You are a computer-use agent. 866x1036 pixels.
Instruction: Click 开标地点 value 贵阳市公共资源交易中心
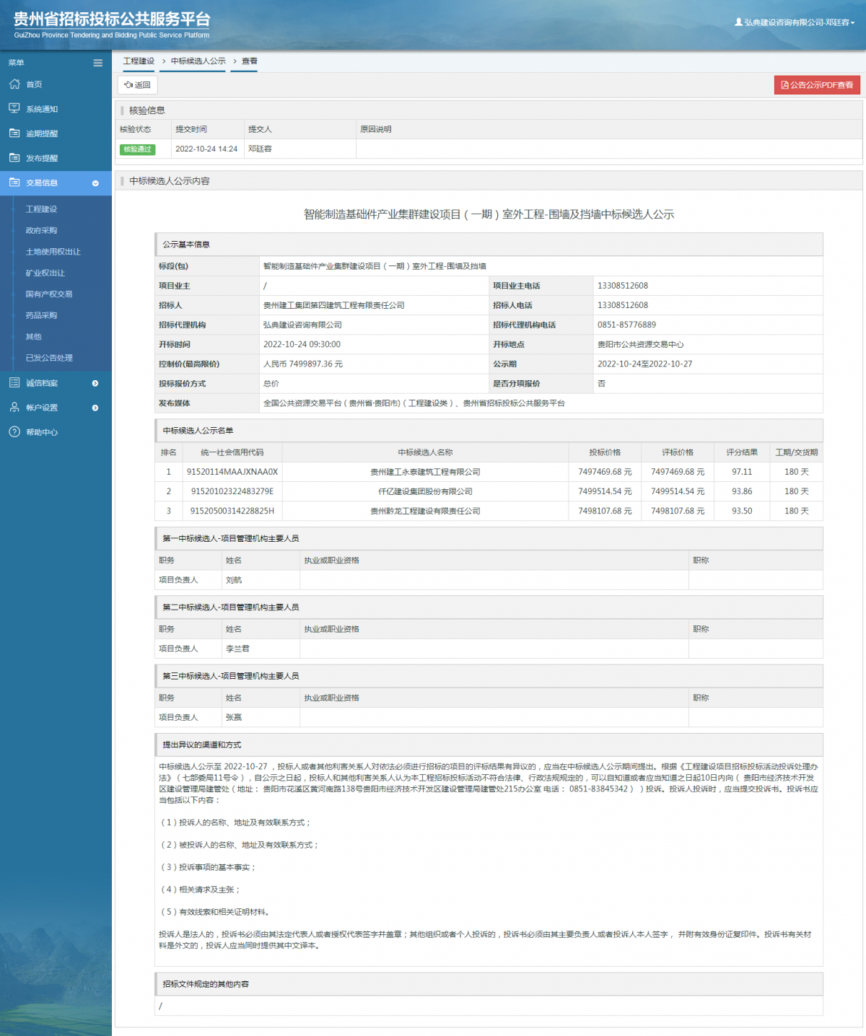coord(641,344)
